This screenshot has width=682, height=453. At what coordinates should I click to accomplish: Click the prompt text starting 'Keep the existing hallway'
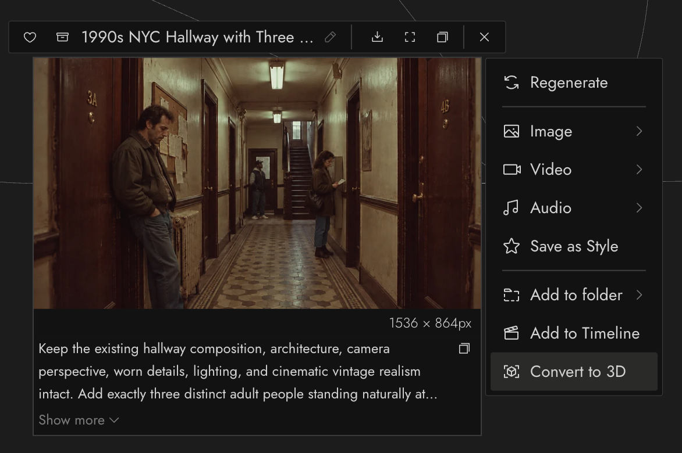click(238, 372)
